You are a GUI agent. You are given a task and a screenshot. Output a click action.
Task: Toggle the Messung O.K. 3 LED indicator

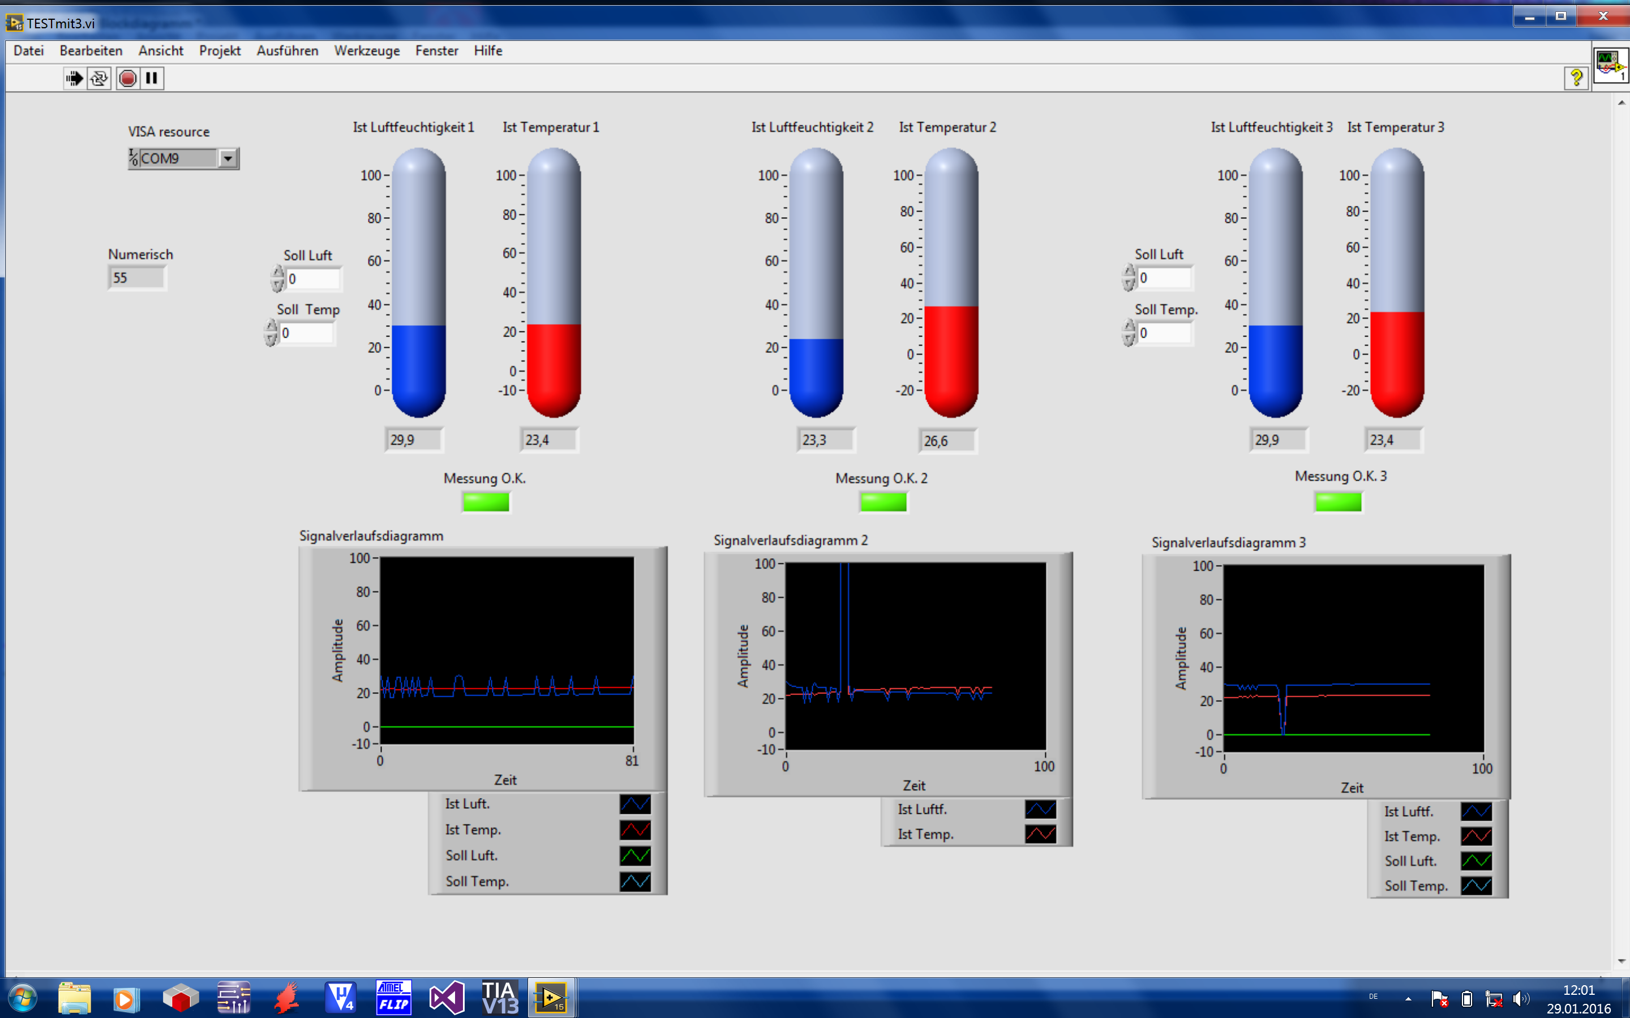coord(1338,502)
